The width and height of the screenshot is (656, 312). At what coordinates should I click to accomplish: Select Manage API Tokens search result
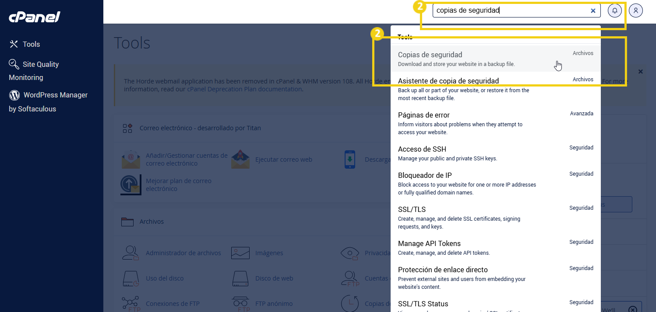[496, 247]
